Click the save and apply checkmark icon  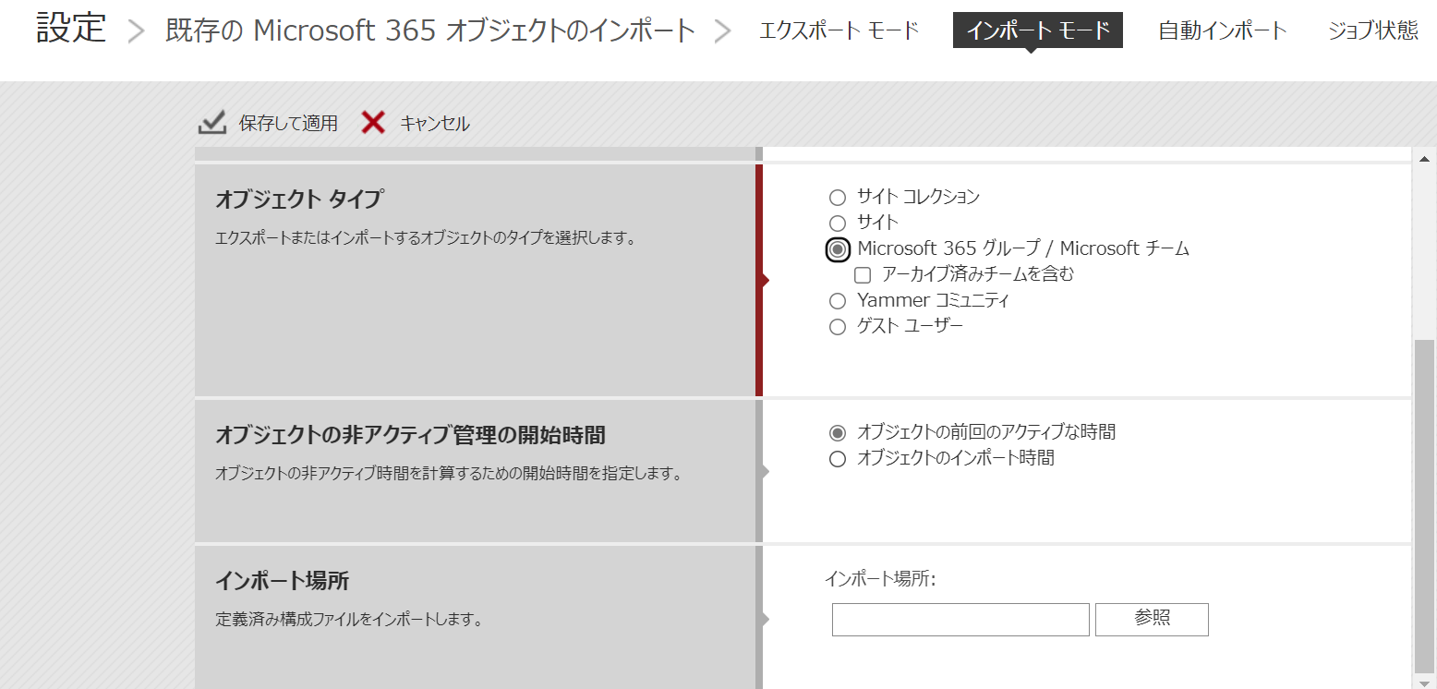pyautogui.click(x=212, y=123)
